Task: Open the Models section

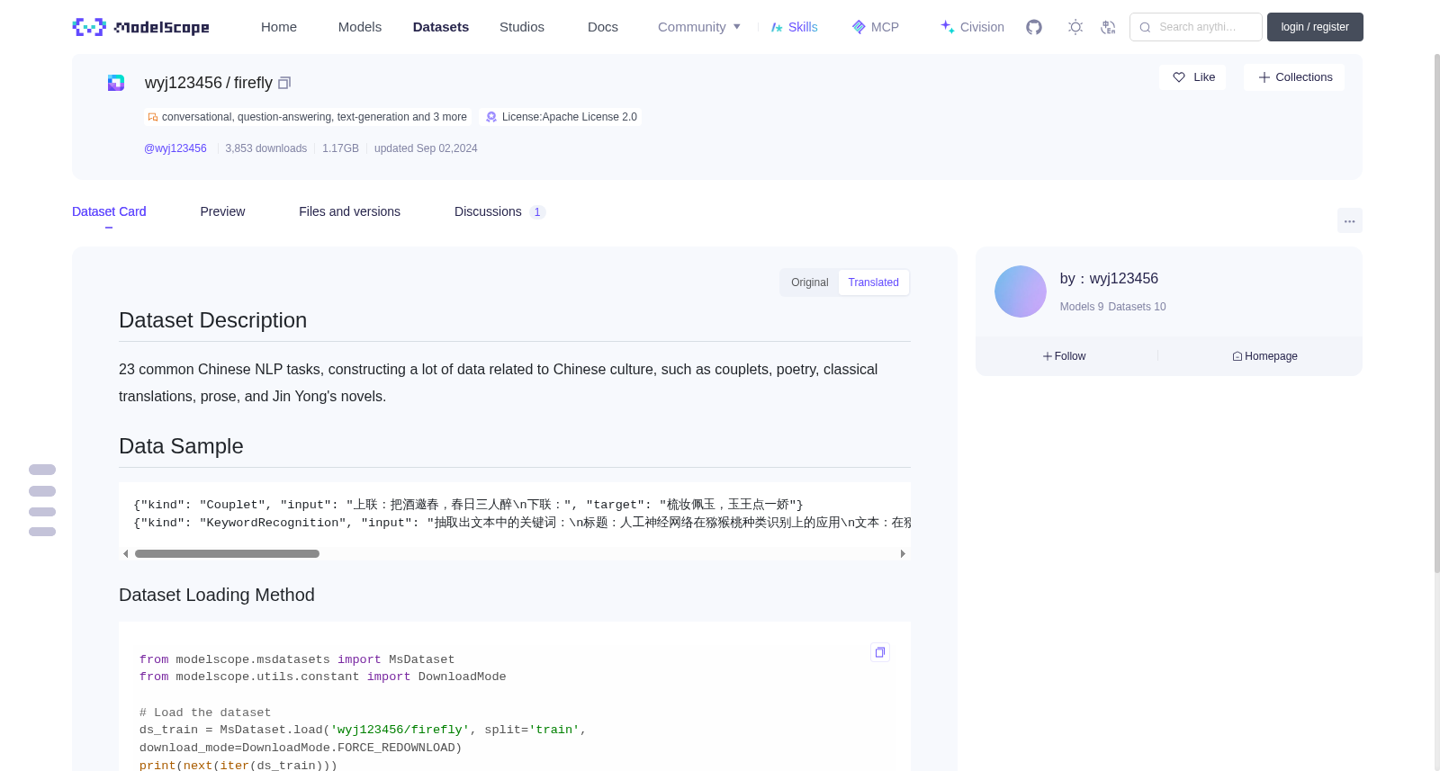Action: point(360,27)
